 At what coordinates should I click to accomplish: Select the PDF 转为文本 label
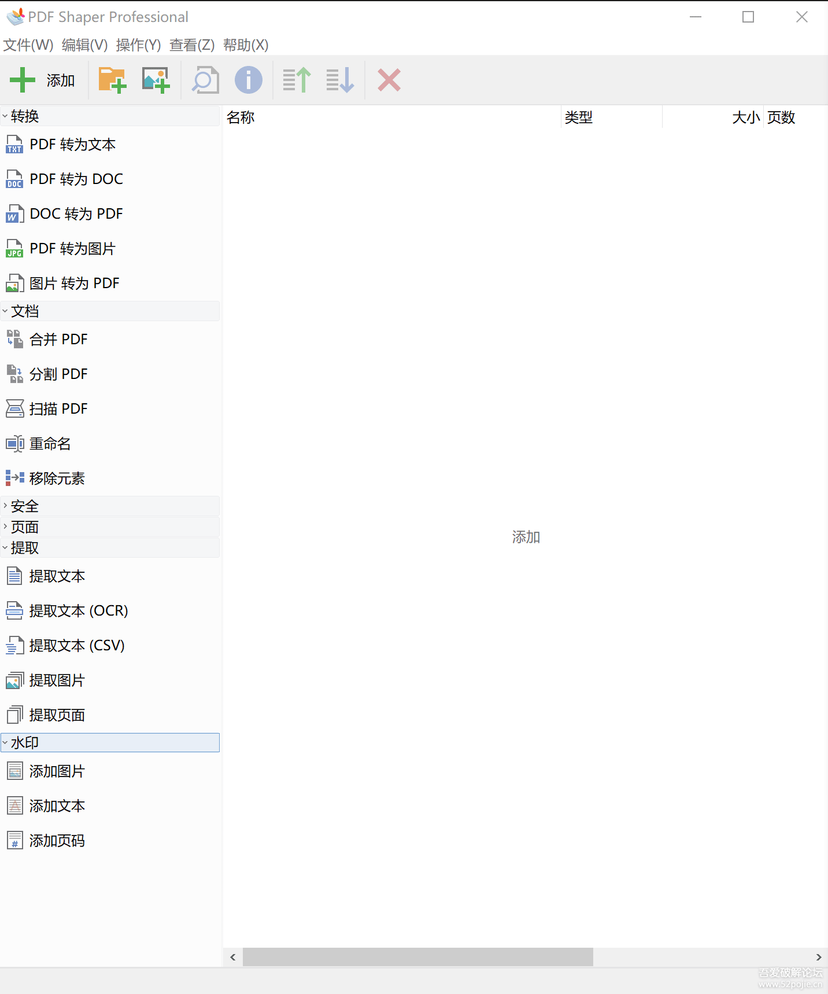click(73, 144)
